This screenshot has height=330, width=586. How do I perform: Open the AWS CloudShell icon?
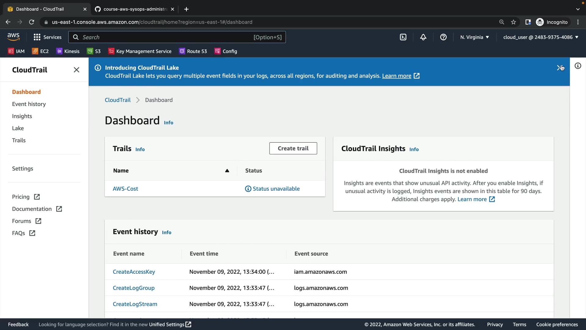pyautogui.click(x=403, y=37)
